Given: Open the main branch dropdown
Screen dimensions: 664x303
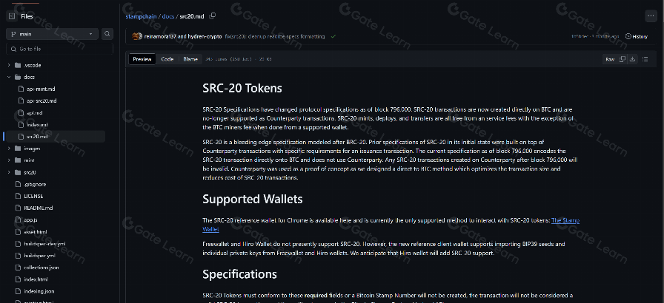Looking at the screenshot, I should click(52, 33).
